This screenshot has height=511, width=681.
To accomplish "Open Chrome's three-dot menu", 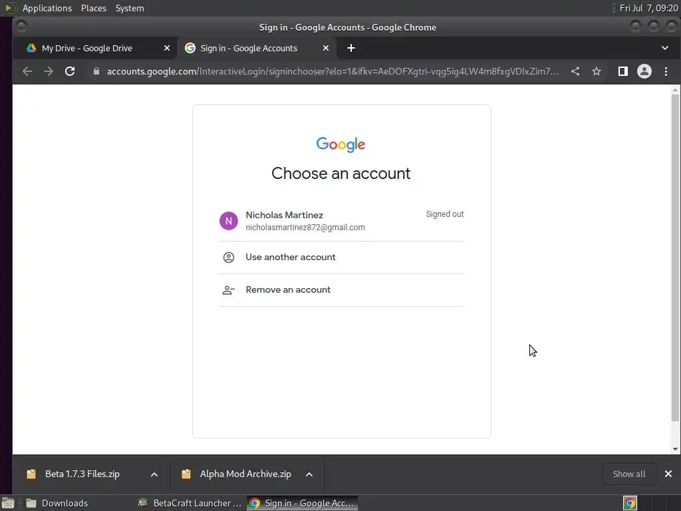I will [x=666, y=71].
